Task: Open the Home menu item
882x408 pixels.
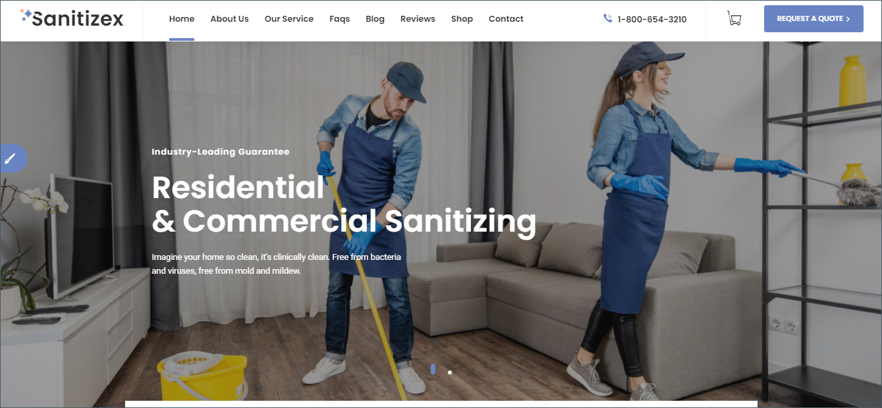Action: (182, 19)
